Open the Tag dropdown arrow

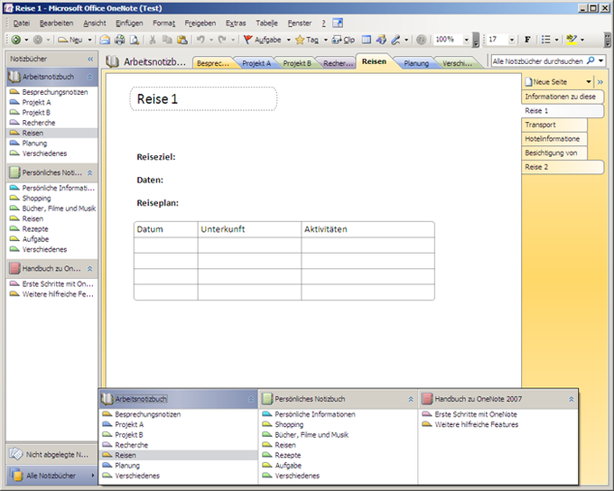click(325, 40)
